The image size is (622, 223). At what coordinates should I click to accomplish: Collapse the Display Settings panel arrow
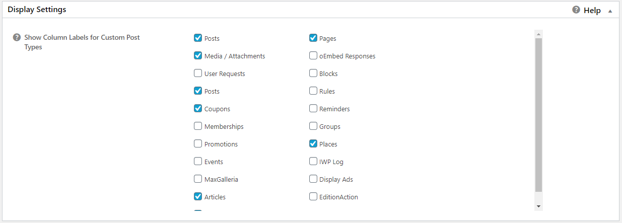(x=610, y=11)
